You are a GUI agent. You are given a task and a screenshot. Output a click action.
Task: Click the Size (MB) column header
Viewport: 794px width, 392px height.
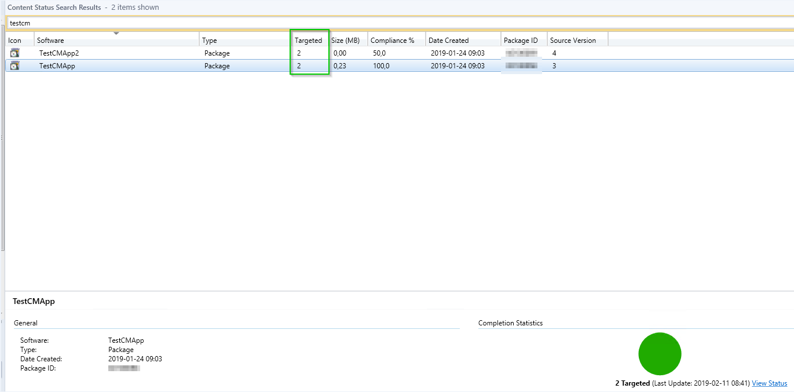346,41
